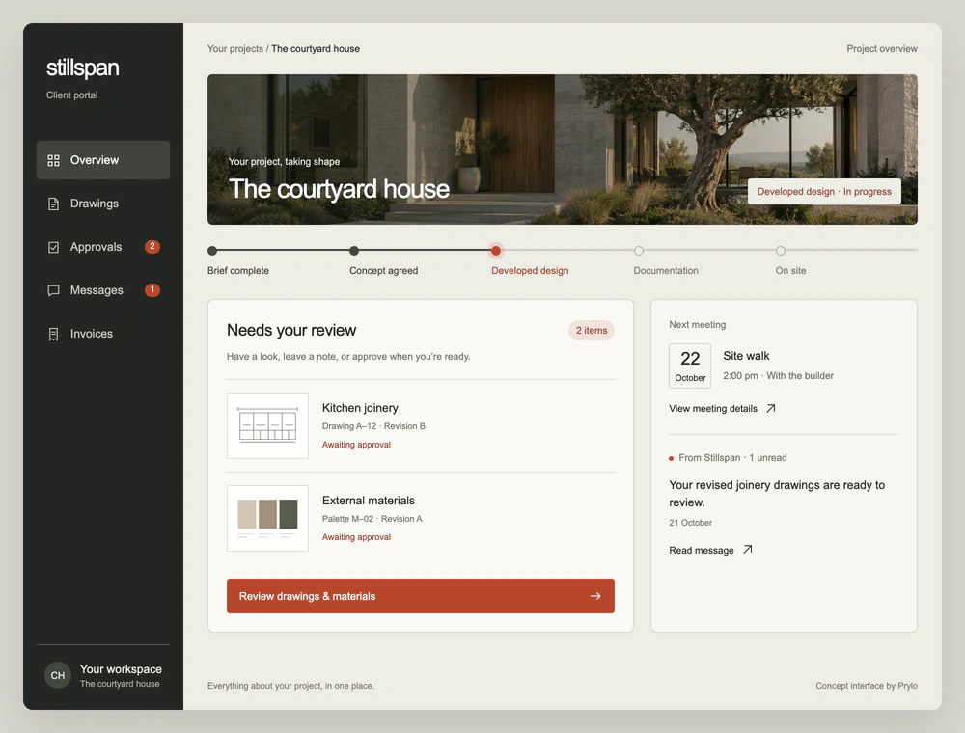965x733 pixels.
Task: Click the stillspan logo
Action: pos(82,68)
